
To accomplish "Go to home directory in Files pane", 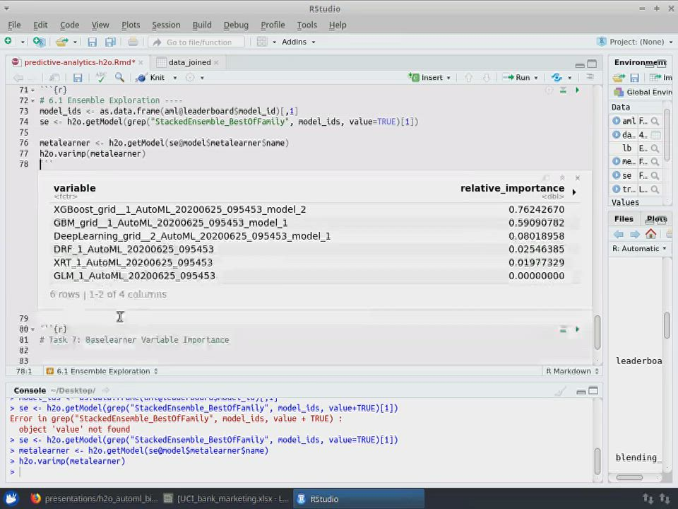I will click(x=650, y=234).
